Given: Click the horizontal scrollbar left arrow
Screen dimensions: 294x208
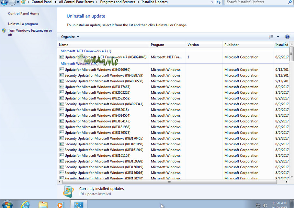Looking at the screenshot, I should click(x=60, y=182).
